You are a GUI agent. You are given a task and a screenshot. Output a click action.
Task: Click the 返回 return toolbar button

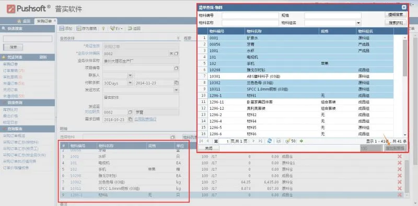(x=134, y=29)
